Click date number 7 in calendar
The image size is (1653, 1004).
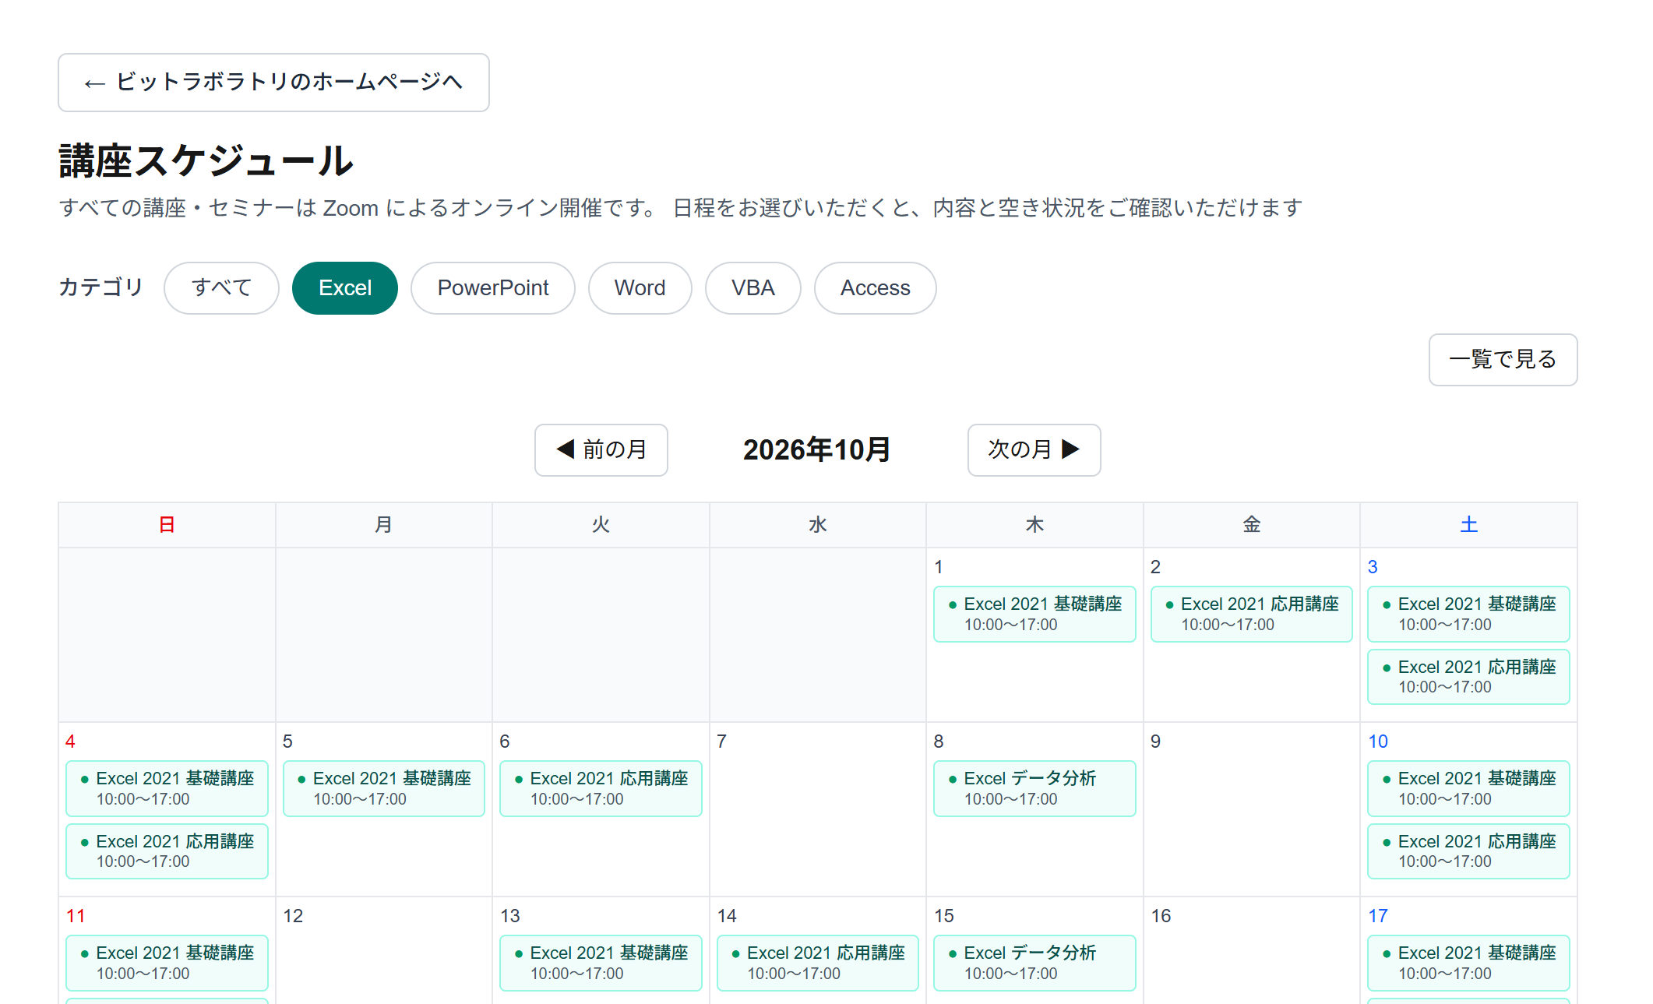click(722, 742)
